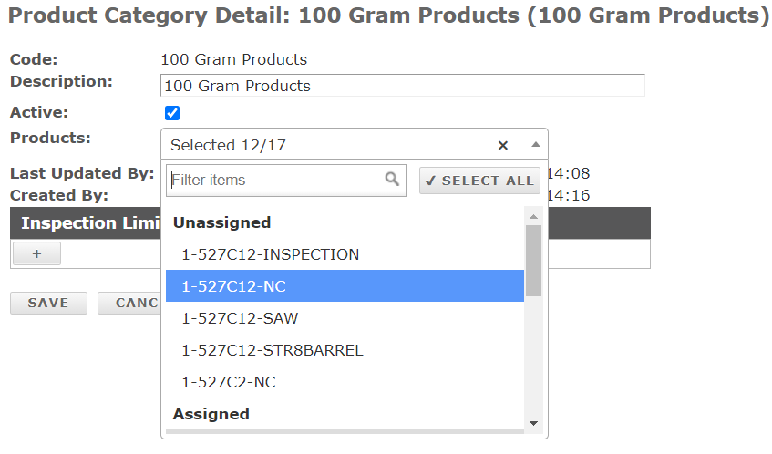Save the product category
772x454 pixels.
tap(48, 303)
